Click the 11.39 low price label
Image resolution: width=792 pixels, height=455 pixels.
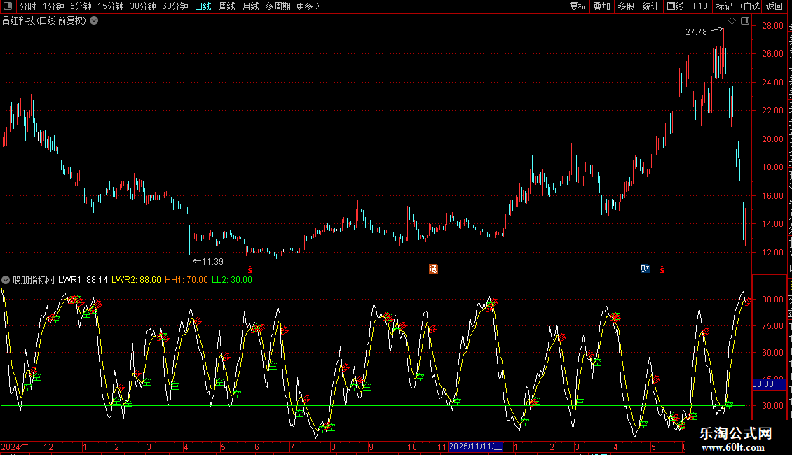212,262
